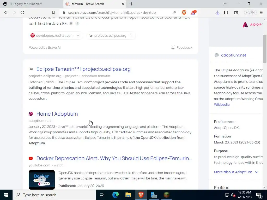Close the temurin - Brave Search tab
Viewport: 267px width, 200px height.
click(x=123, y=4)
